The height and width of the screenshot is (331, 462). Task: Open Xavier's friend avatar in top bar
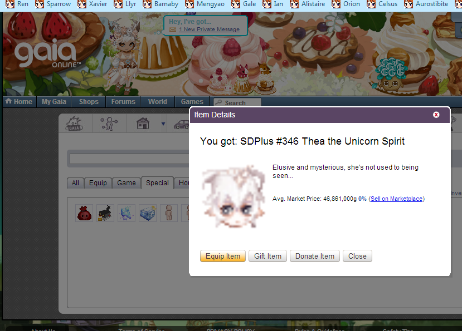pos(81,4)
